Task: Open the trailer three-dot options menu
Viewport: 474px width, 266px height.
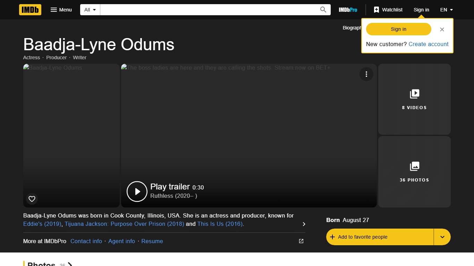Action: coord(366,74)
